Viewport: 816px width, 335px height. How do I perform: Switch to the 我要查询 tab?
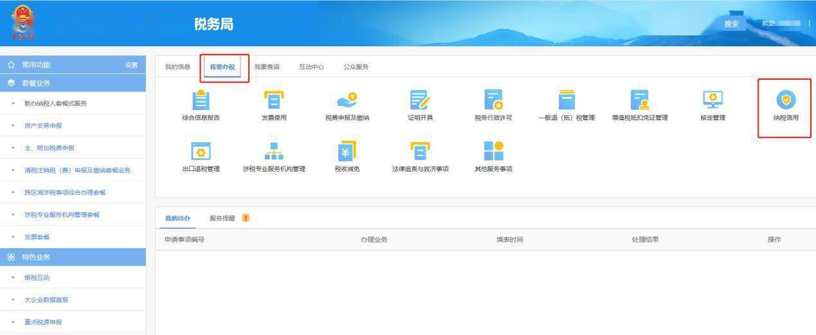point(266,67)
